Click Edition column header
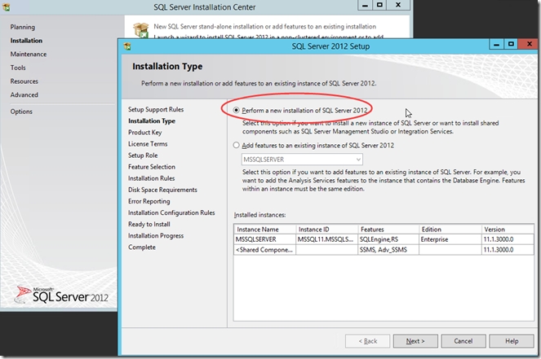Screen dimensions: 541x359 (450, 230)
